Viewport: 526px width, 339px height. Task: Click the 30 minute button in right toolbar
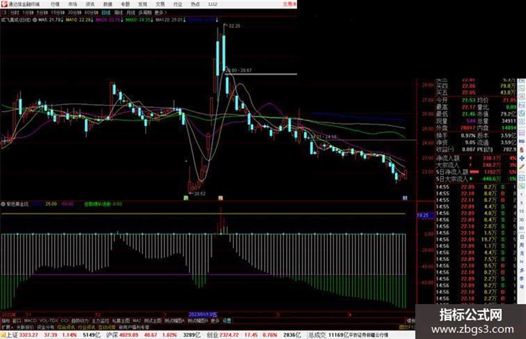pyautogui.click(x=522, y=220)
